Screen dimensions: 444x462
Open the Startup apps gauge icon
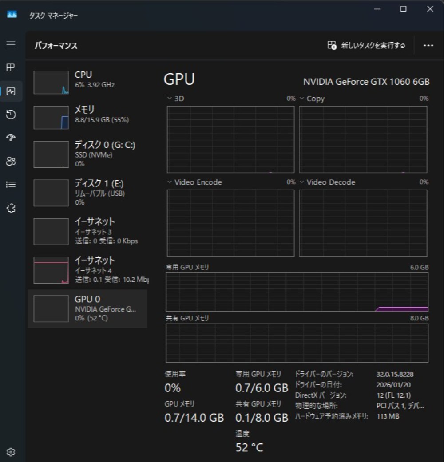pos(11,137)
